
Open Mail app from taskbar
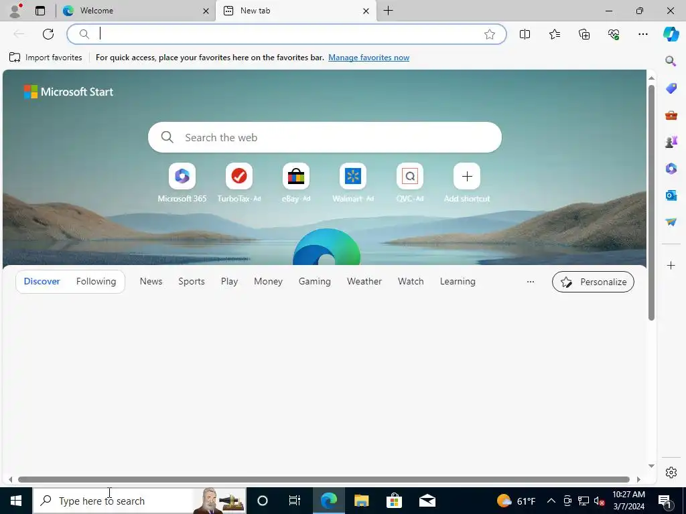(427, 501)
